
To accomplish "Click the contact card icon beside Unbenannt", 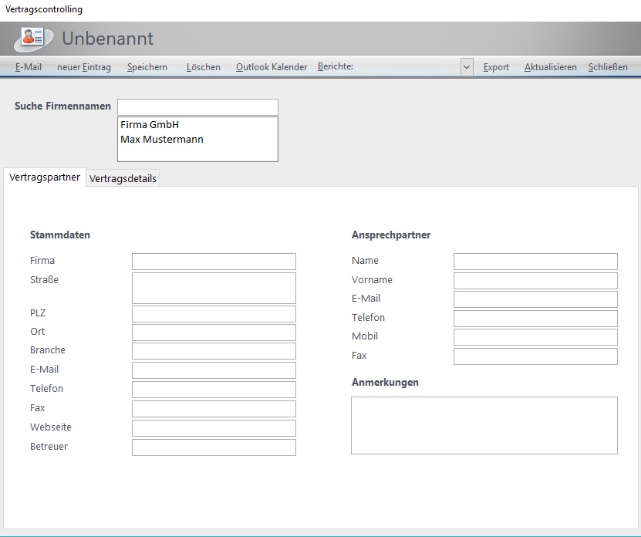I will point(33,38).
